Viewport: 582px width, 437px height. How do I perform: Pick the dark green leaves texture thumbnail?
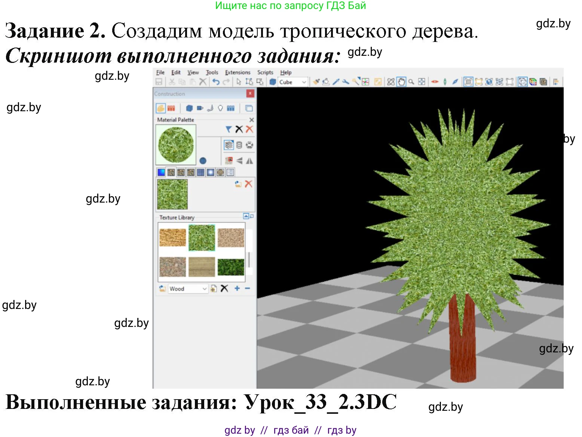coord(231,267)
